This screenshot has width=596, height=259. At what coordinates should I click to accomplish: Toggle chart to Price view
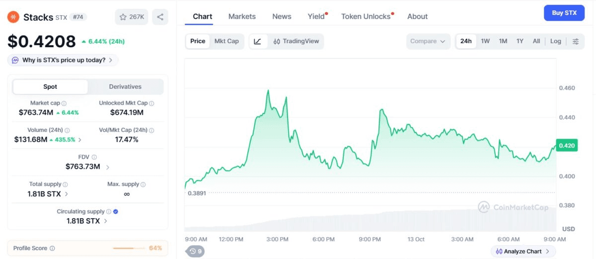(198, 41)
